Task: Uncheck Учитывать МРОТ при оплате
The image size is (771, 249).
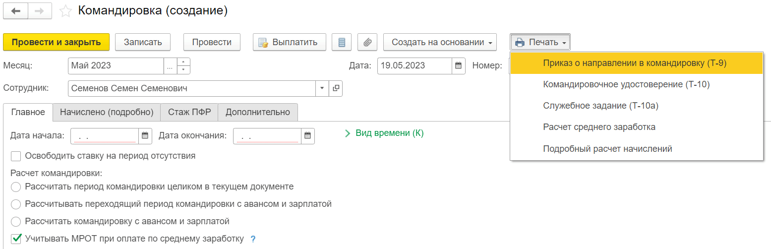Action: [16, 239]
